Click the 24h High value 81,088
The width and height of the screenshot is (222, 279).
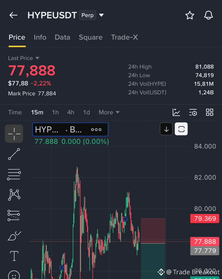pyautogui.click(x=204, y=67)
